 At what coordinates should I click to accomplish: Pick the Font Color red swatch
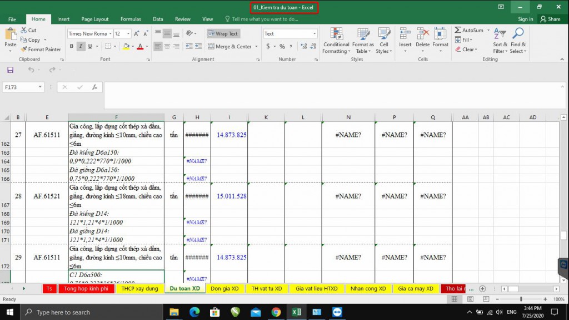click(x=140, y=46)
